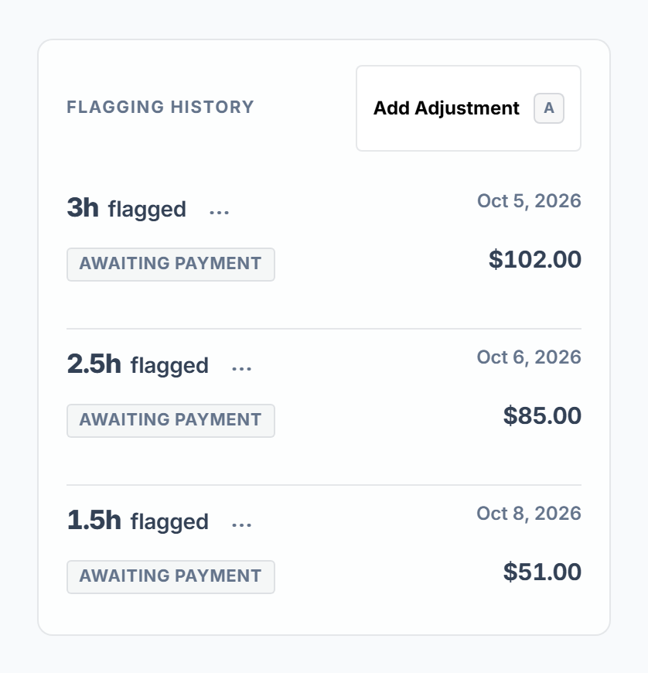Image resolution: width=648 pixels, height=673 pixels.
Task: Select the Oct 6, 2026 date
Action: point(529,357)
